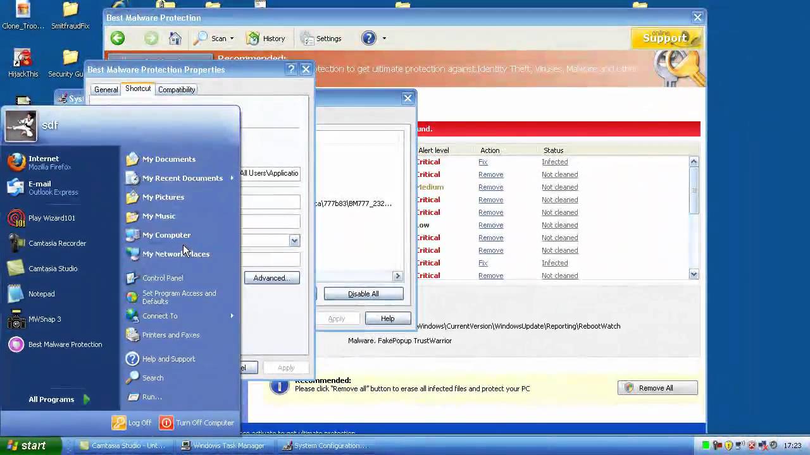
Task: Click the Start button on taskbar
Action: click(x=31, y=446)
